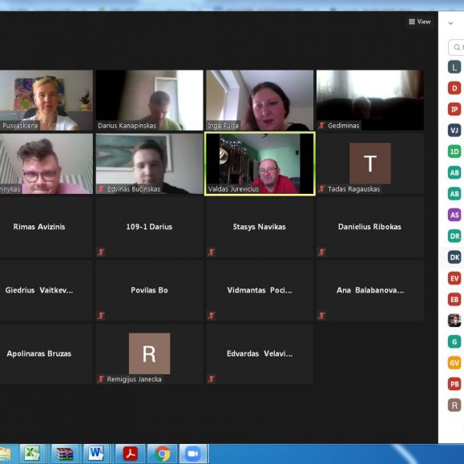Select the EB participant avatar
This screenshot has height=464, width=464.
pos(454,300)
